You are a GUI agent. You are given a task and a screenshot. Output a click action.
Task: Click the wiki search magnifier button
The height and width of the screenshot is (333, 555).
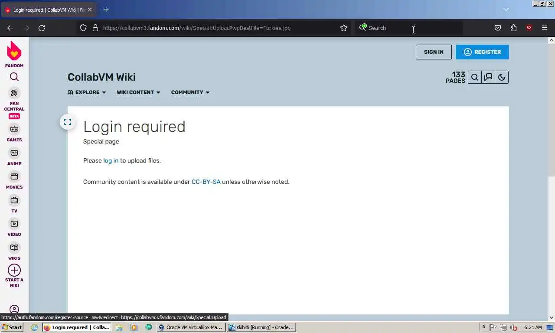pyautogui.click(x=475, y=77)
